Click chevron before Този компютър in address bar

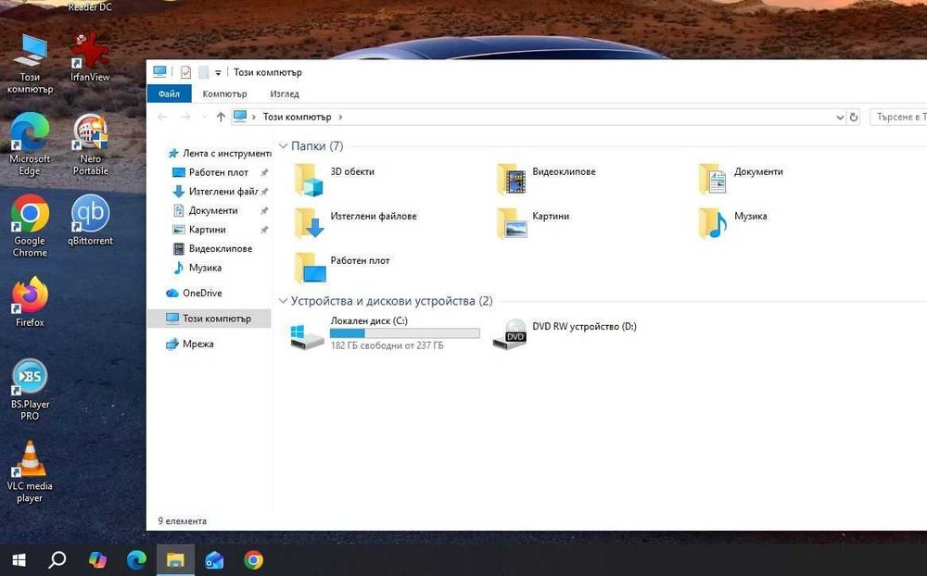coord(254,117)
